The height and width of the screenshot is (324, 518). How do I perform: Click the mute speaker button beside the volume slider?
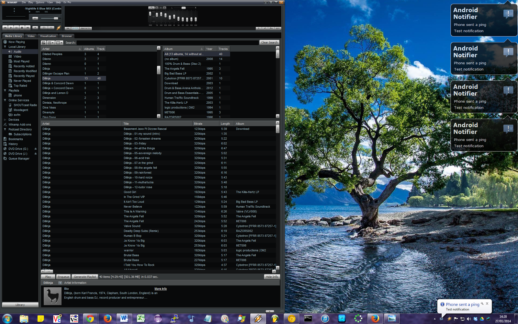[x=35, y=18]
